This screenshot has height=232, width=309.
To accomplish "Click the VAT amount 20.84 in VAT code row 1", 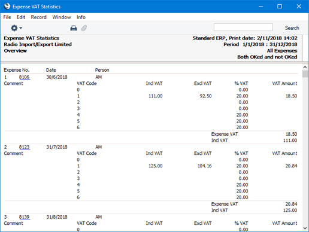I will point(291,166).
